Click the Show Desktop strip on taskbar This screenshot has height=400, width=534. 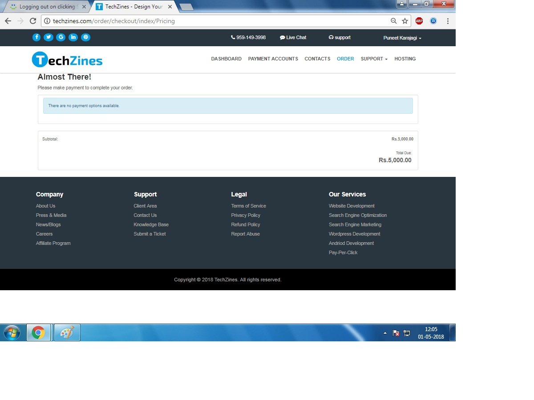tap(452, 332)
